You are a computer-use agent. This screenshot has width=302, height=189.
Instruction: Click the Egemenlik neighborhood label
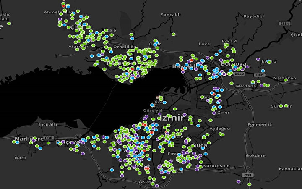[260, 125]
